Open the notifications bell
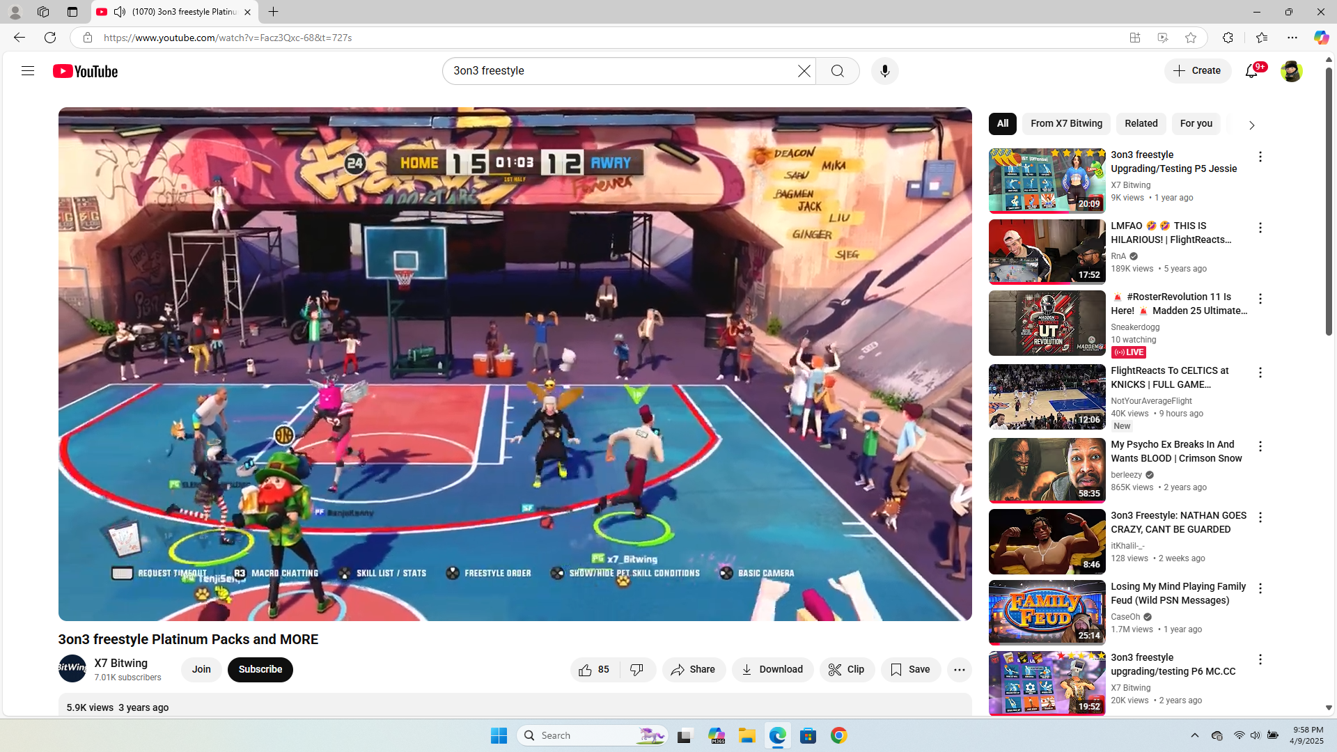Viewport: 1337px width, 752px height. (1252, 71)
